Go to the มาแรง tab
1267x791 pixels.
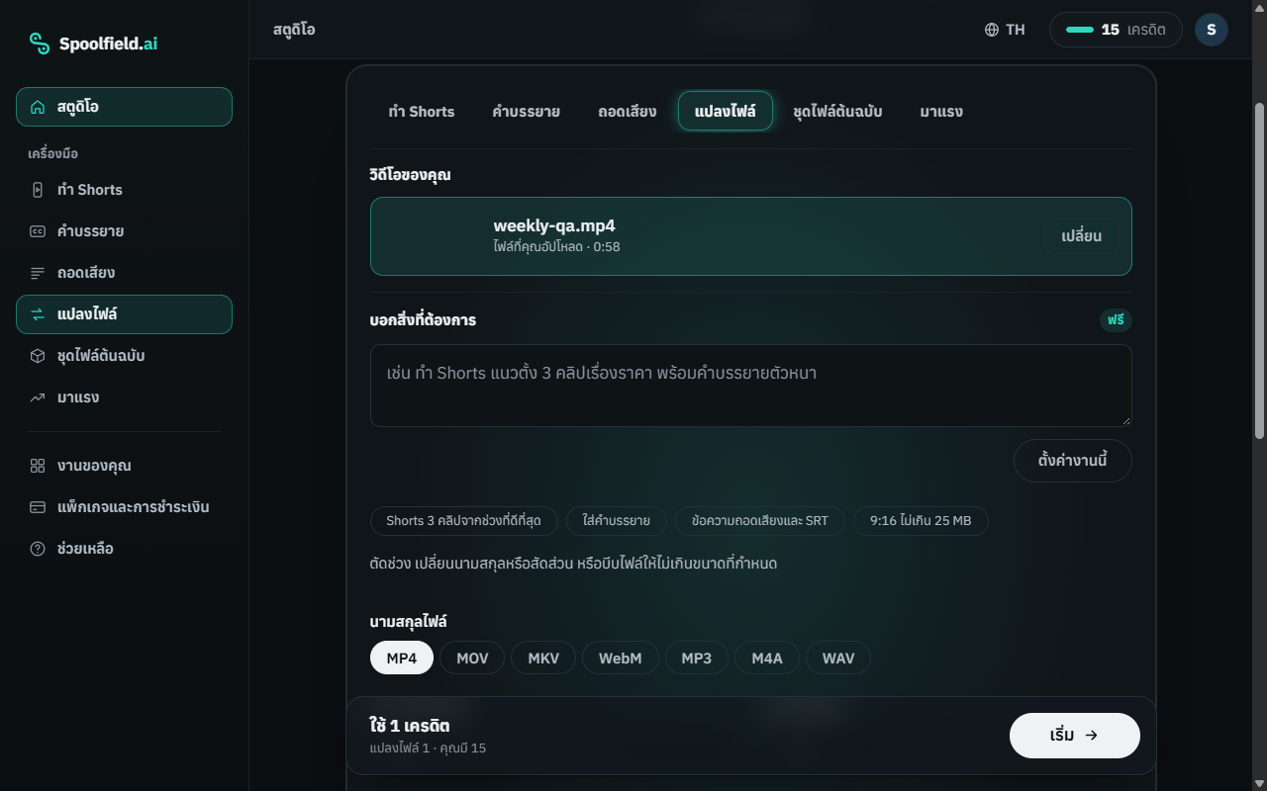pos(941,111)
